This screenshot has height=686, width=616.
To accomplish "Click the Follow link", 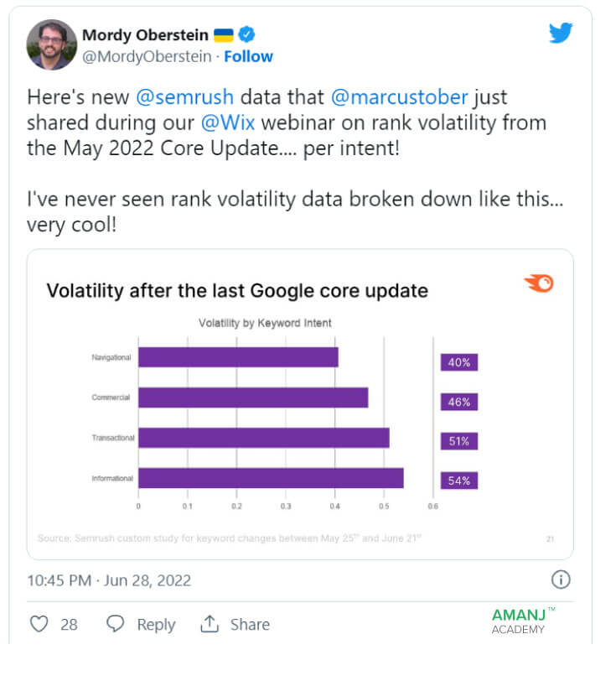I will (x=248, y=56).
